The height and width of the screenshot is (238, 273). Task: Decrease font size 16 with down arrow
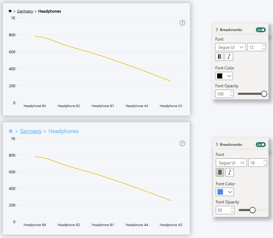(265, 164)
